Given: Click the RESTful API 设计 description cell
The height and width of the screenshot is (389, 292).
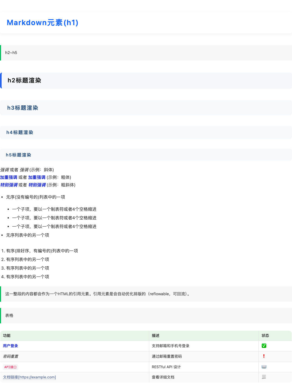Looking at the screenshot, I should pos(166,367).
